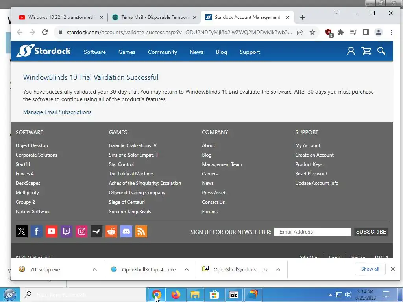The image size is (403, 302).
Task: Open Stardock RSS feed icon
Action: [141, 231]
